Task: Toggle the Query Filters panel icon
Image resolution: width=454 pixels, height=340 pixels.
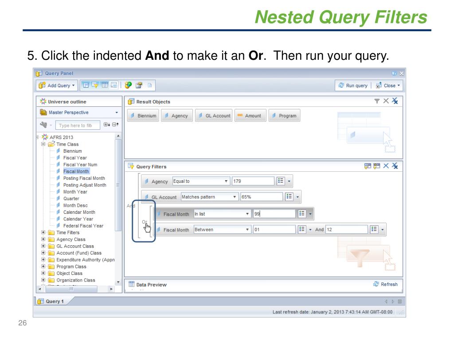Action: (95, 85)
